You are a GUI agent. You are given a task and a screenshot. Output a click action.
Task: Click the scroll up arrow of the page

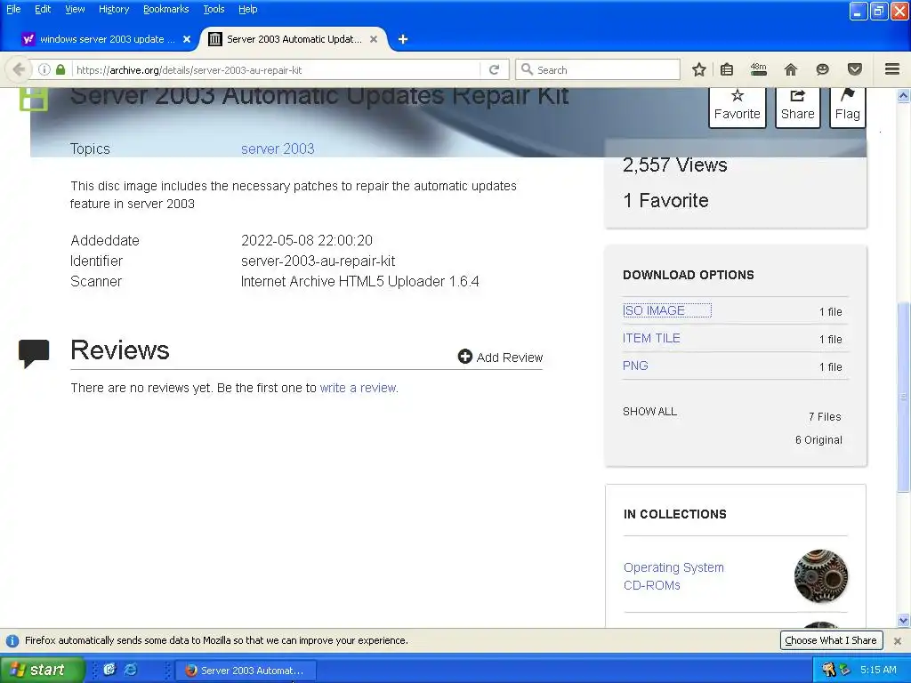(x=903, y=95)
